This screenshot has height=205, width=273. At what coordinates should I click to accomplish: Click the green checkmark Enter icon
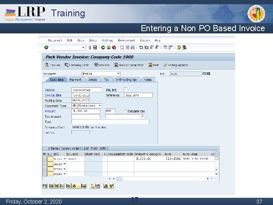pyautogui.click(x=46, y=47)
